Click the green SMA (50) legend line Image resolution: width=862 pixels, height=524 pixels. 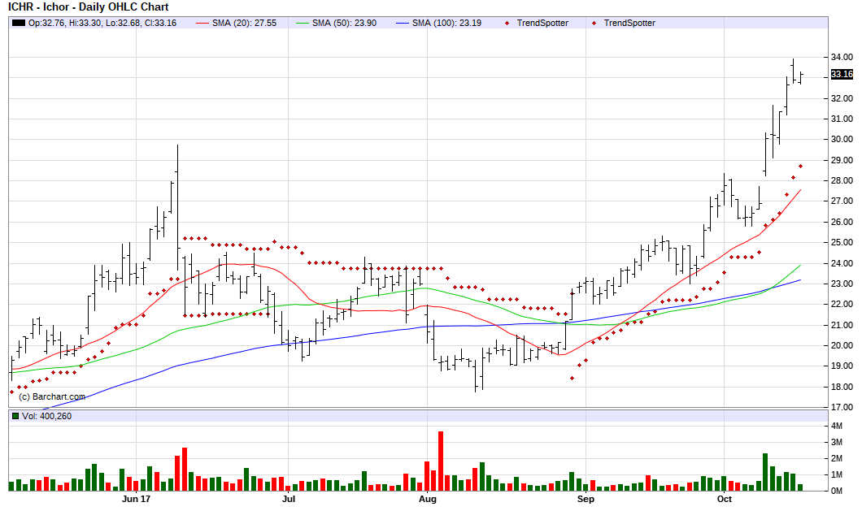click(x=303, y=23)
